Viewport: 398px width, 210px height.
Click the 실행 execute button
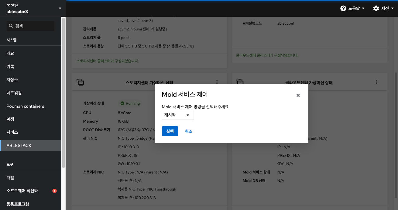170,131
